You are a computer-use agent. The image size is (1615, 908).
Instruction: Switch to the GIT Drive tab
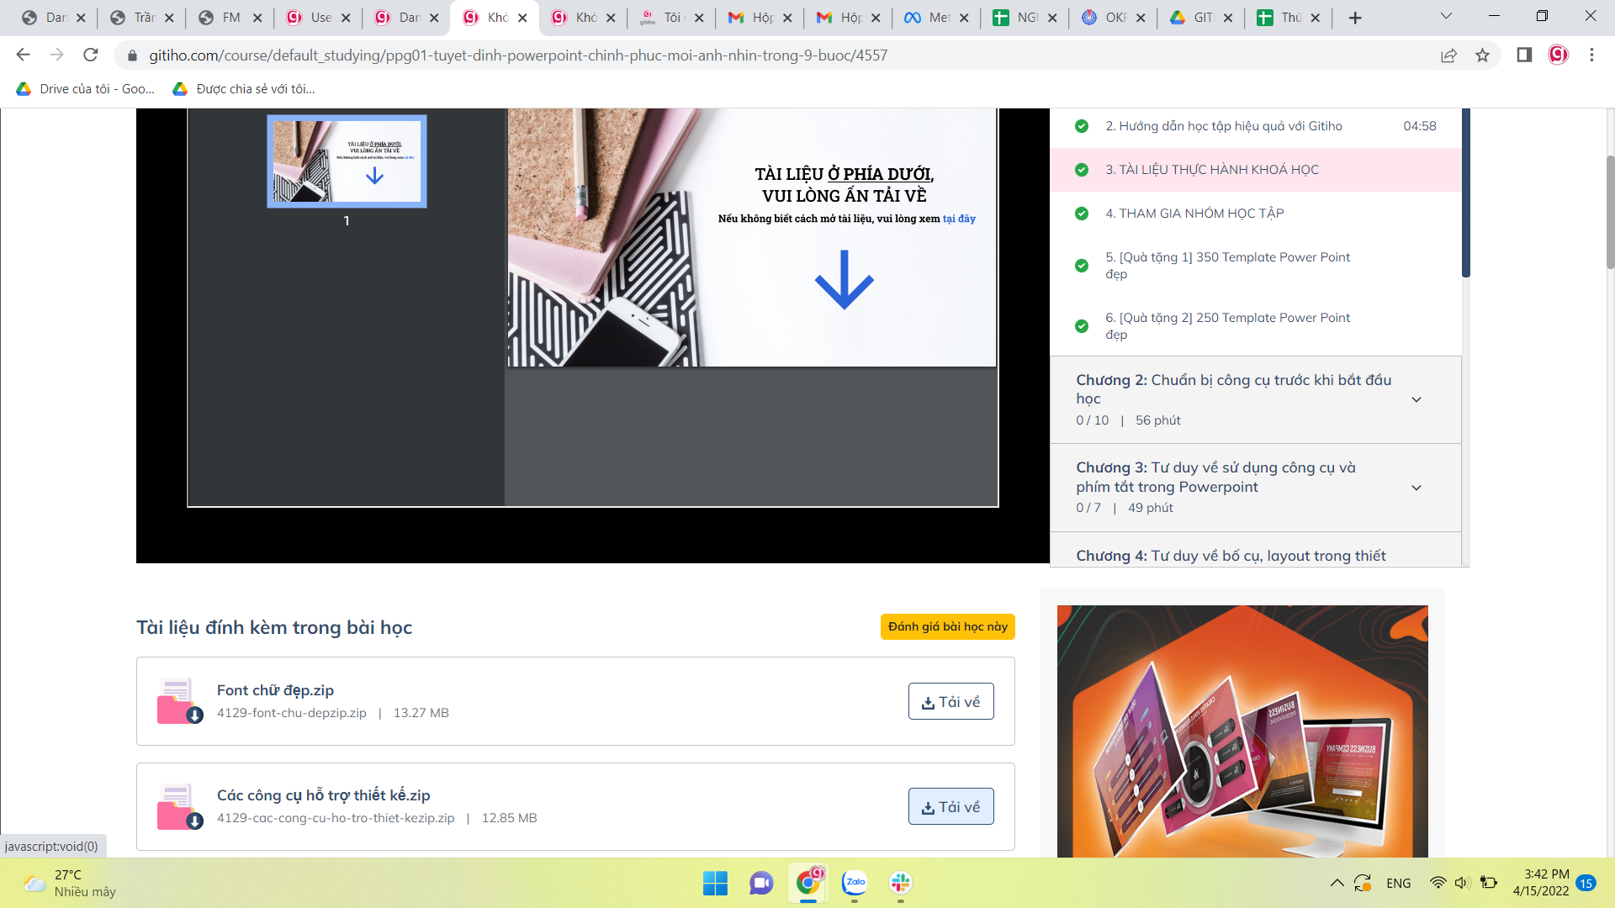point(1201,18)
